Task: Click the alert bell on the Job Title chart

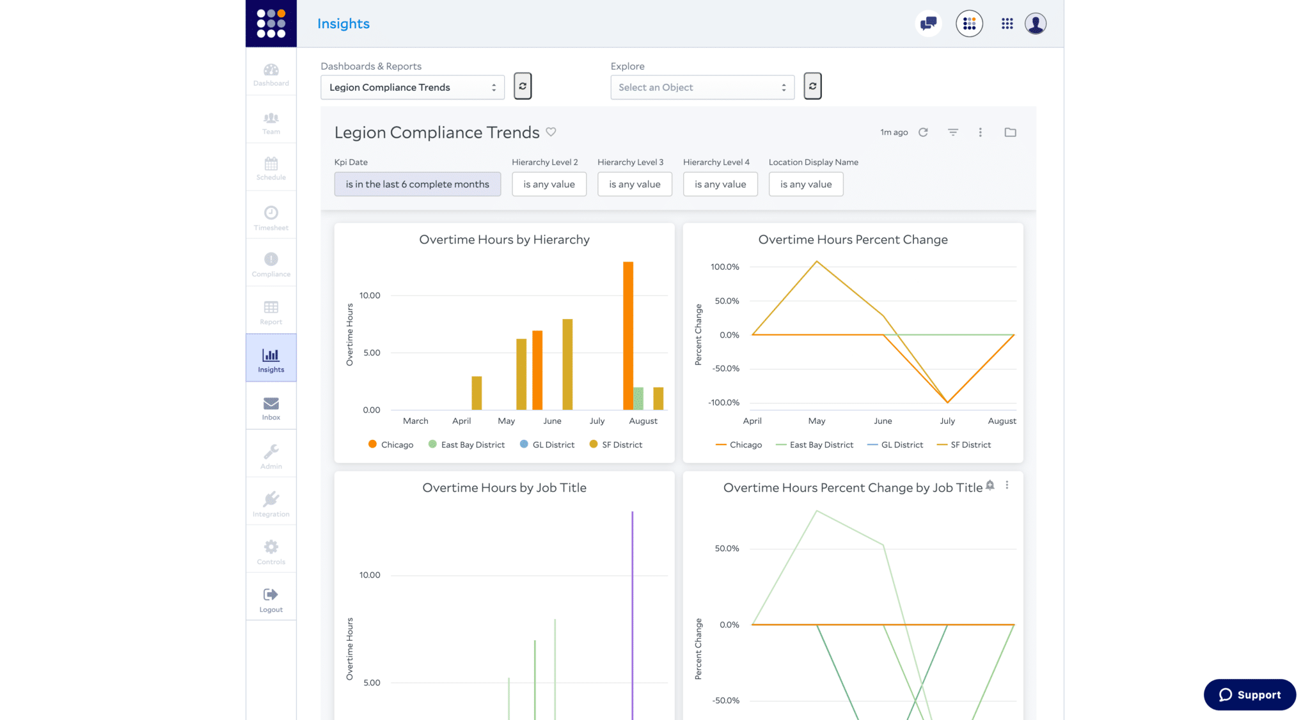Action: [x=990, y=485]
